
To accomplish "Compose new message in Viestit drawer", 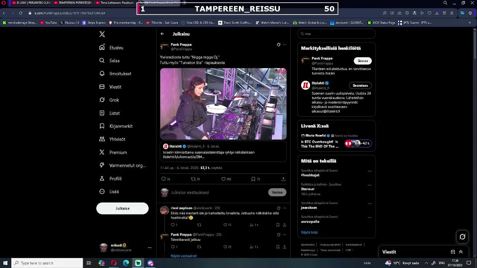I will (453, 252).
